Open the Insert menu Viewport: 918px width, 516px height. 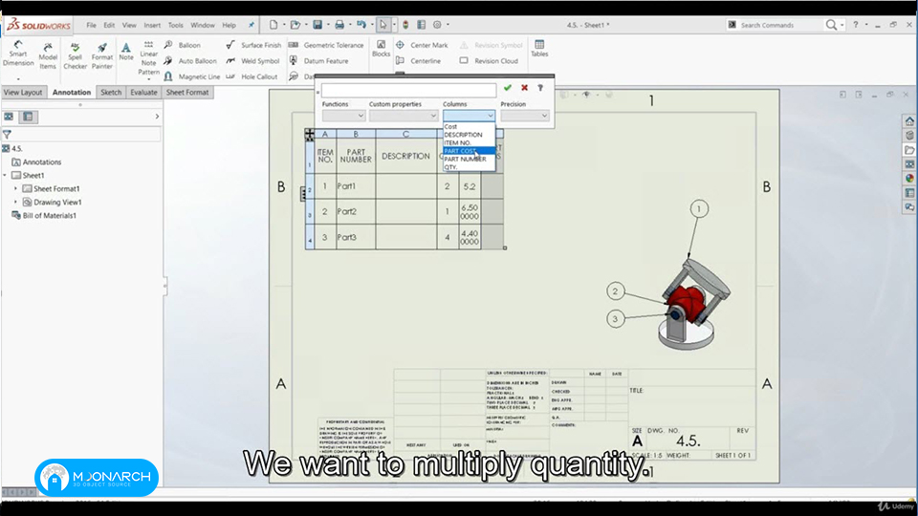(x=152, y=25)
